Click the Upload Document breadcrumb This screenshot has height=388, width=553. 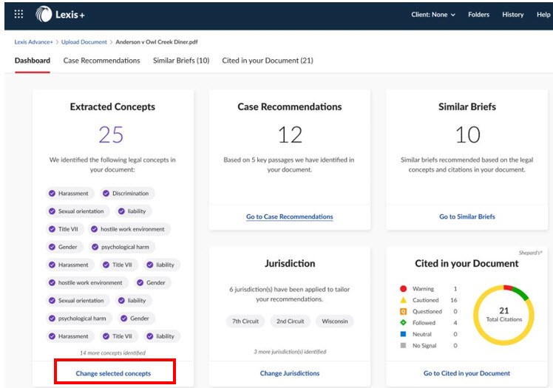click(84, 42)
